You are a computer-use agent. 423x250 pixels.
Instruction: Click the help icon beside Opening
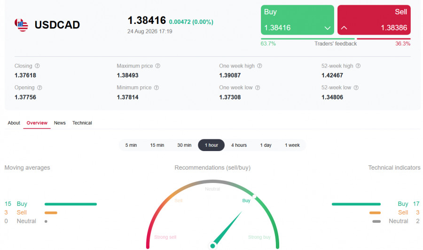pyautogui.click(x=39, y=87)
